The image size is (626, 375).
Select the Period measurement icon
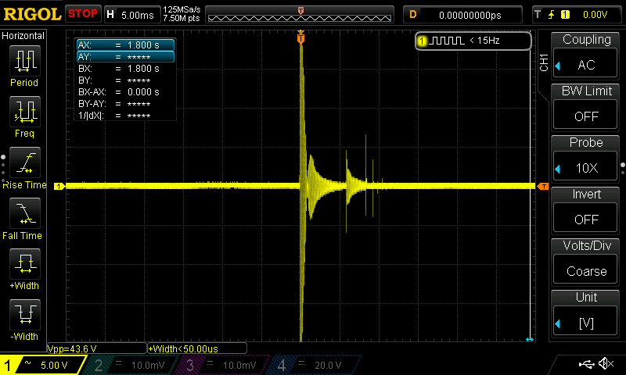(x=25, y=61)
